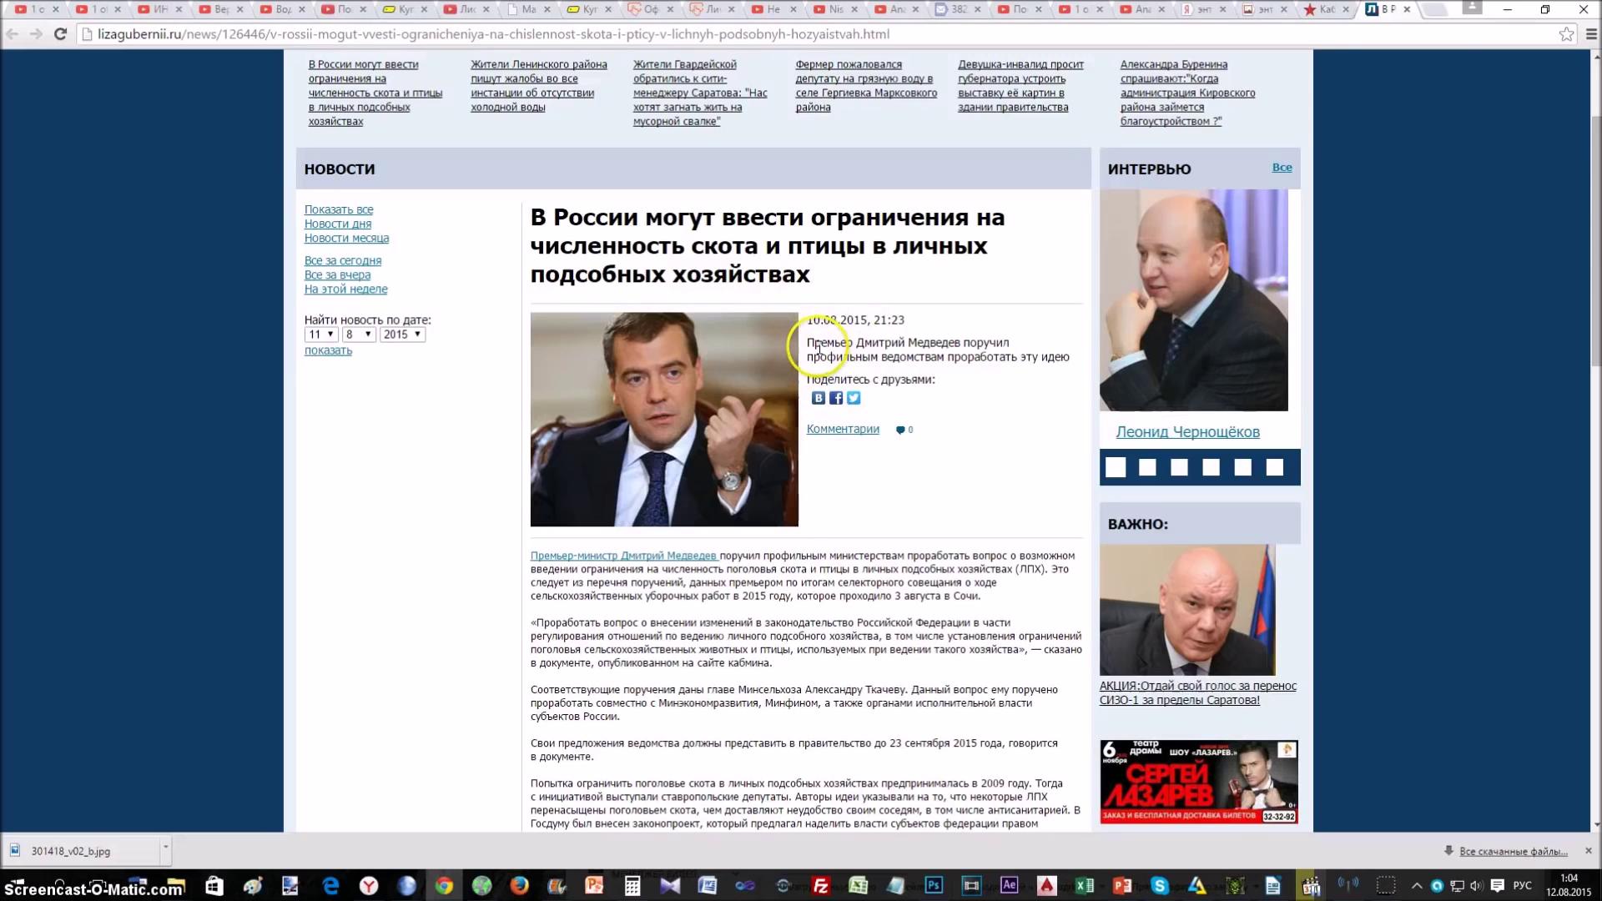Viewport: 1602px width, 901px height.
Task: Expand options for downloaded 301418_v02_b.jpg
Action: coord(165,848)
